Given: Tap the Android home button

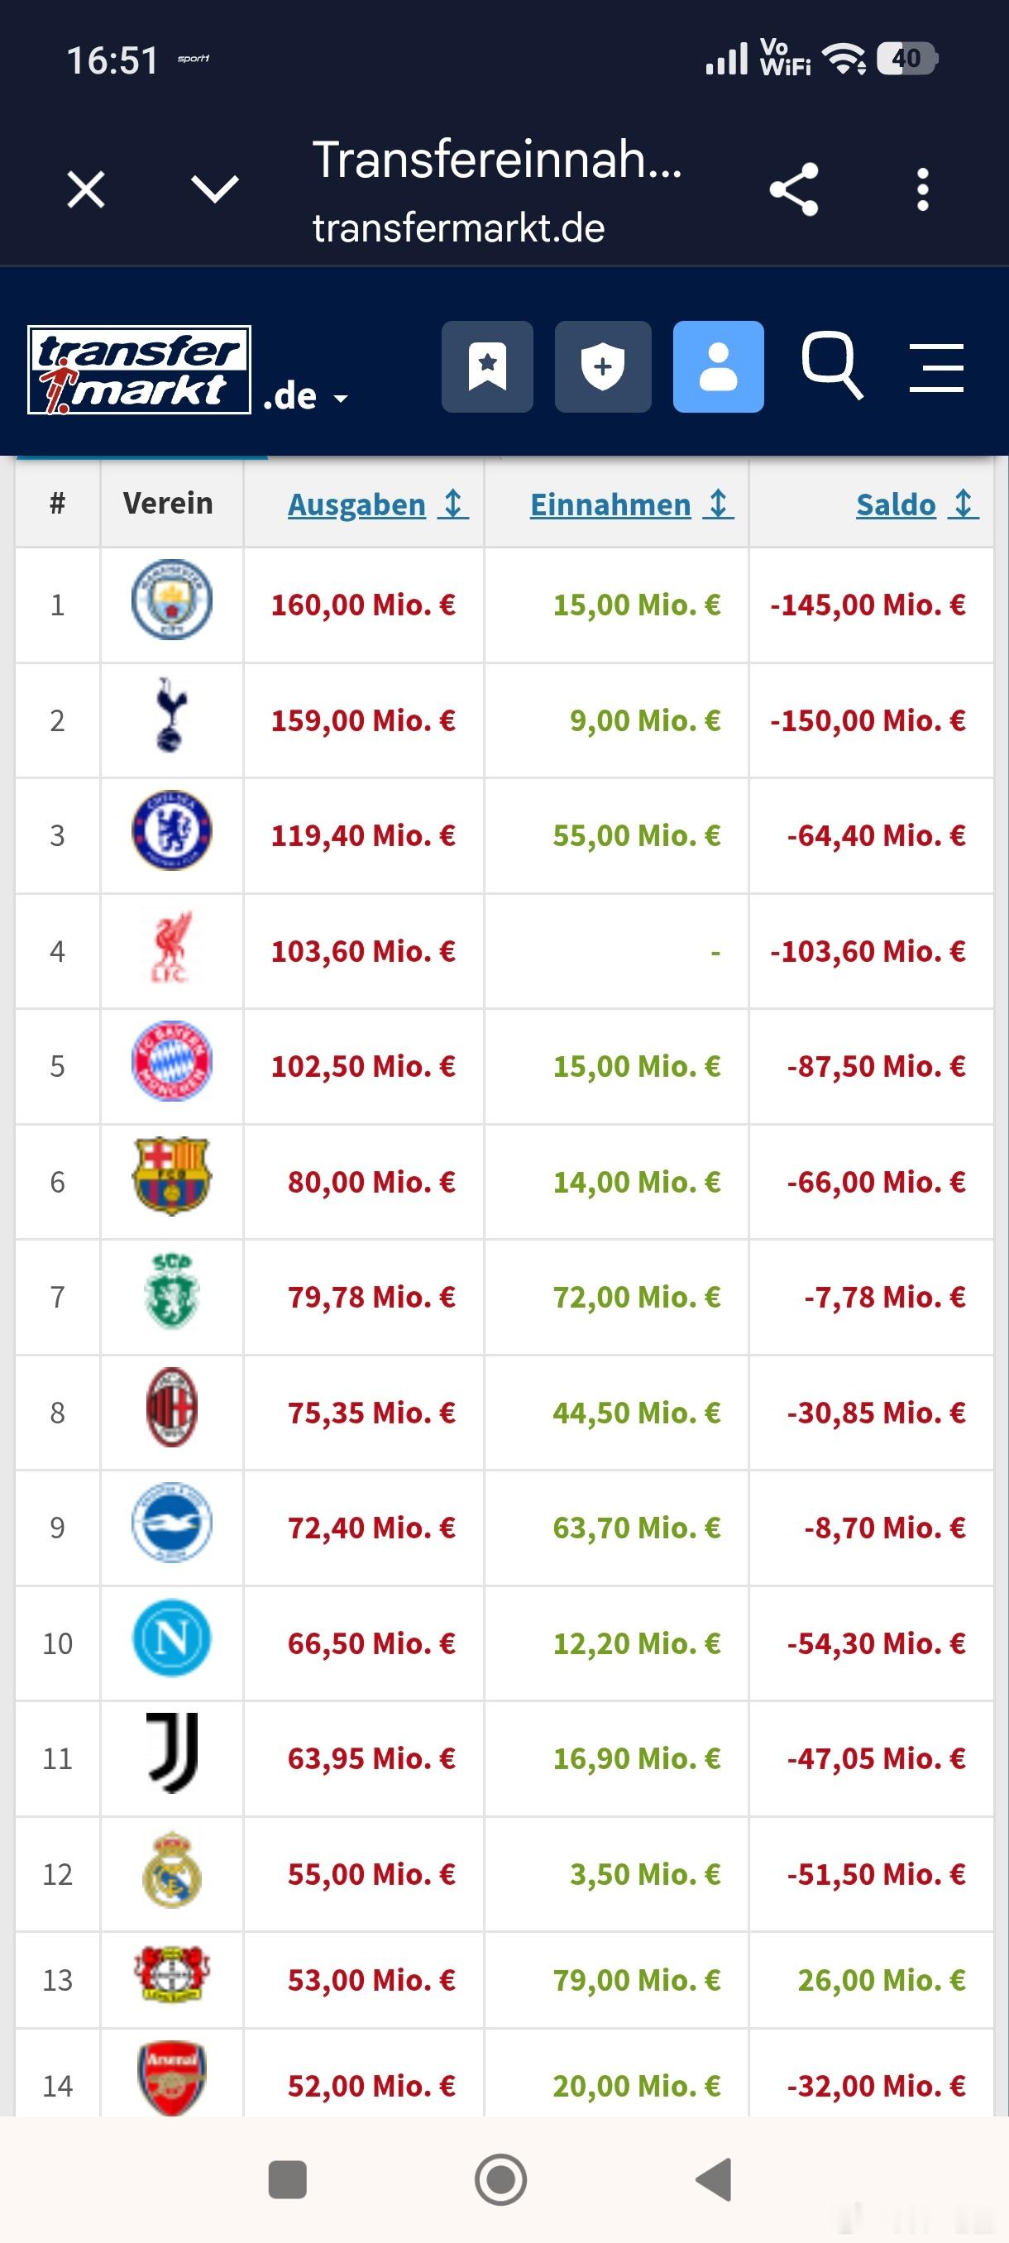Looking at the screenshot, I should [500, 2179].
